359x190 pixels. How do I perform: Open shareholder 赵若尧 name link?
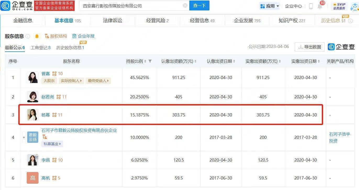point(48,97)
